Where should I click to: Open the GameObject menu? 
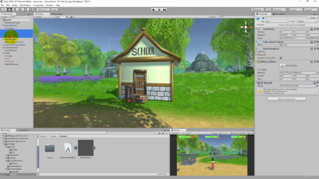[x=25, y=5]
